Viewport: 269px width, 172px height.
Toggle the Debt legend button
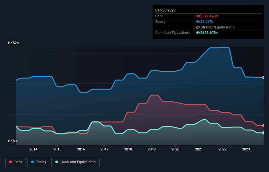15,162
